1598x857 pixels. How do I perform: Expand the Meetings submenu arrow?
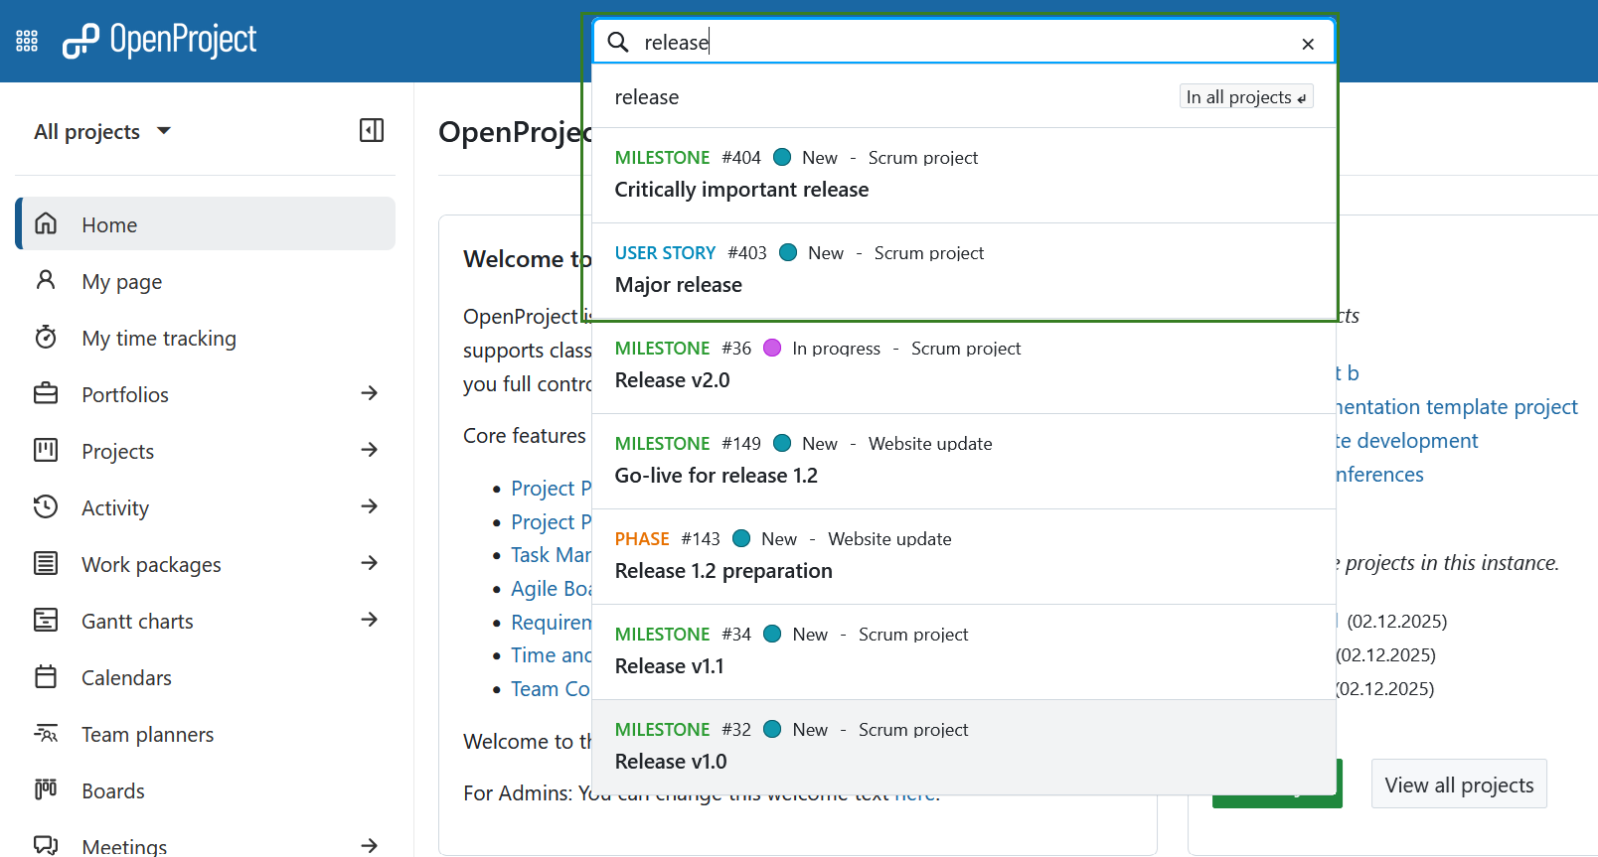click(370, 845)
